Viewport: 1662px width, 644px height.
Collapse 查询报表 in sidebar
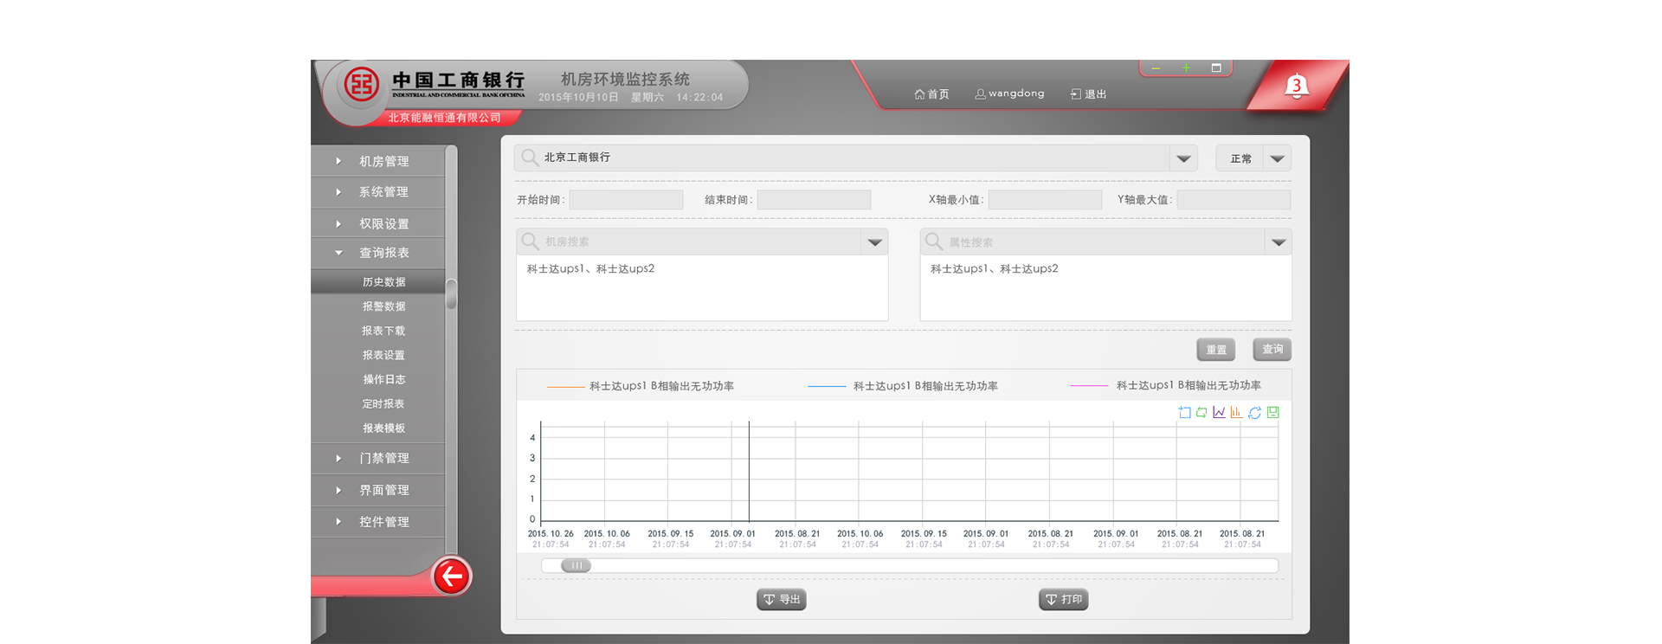[x=378, y=253]
